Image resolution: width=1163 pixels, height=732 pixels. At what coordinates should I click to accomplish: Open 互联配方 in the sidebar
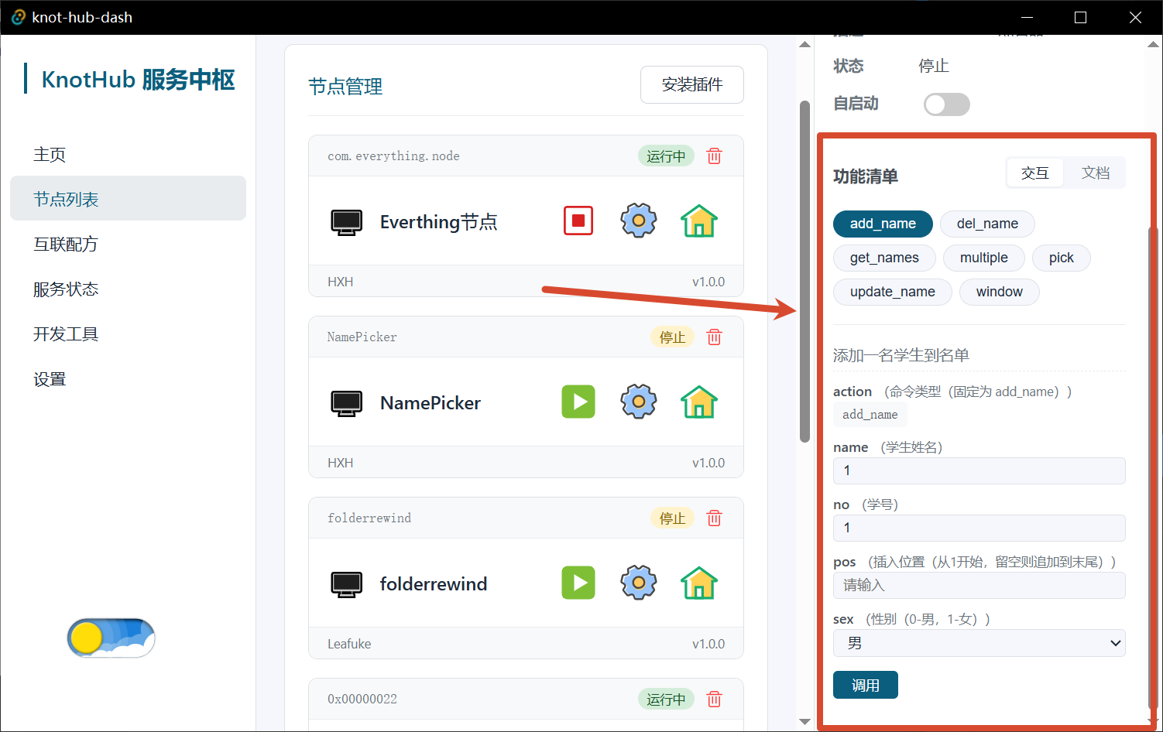128,245
